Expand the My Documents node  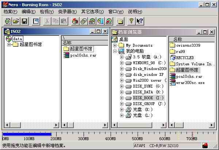tap(115, 45)
